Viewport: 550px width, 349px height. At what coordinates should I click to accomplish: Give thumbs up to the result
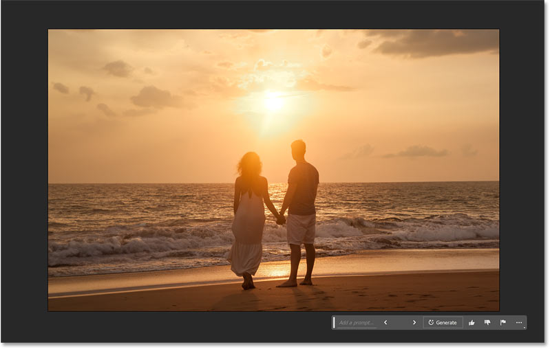pos(472,323)
